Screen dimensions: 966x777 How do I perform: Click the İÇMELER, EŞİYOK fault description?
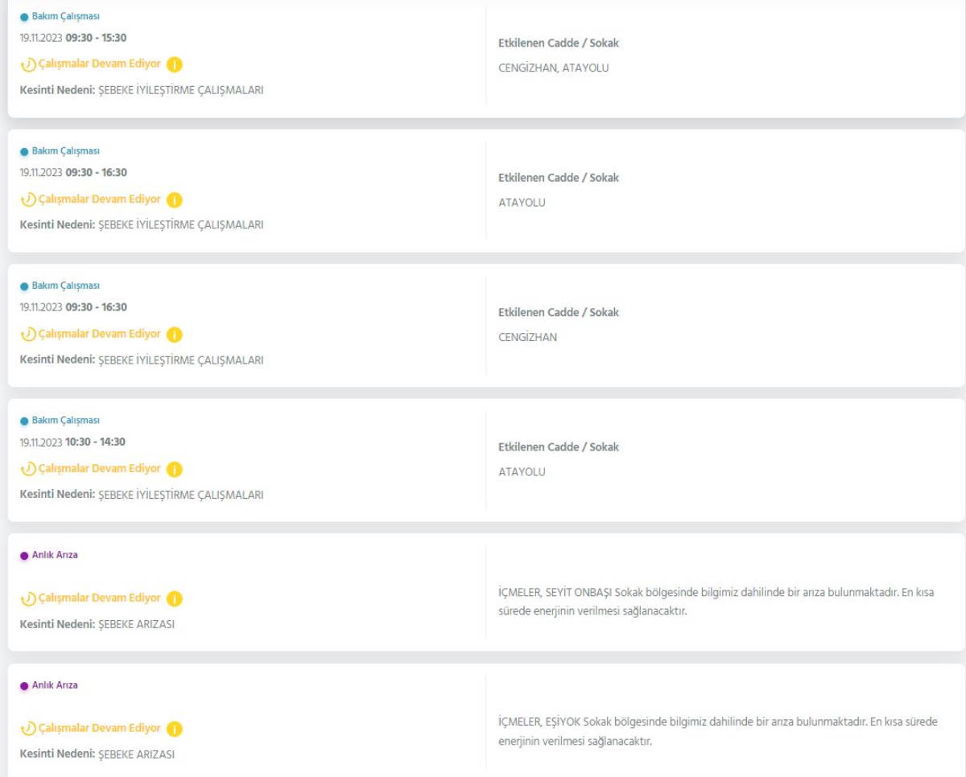[x=718, y=732]
